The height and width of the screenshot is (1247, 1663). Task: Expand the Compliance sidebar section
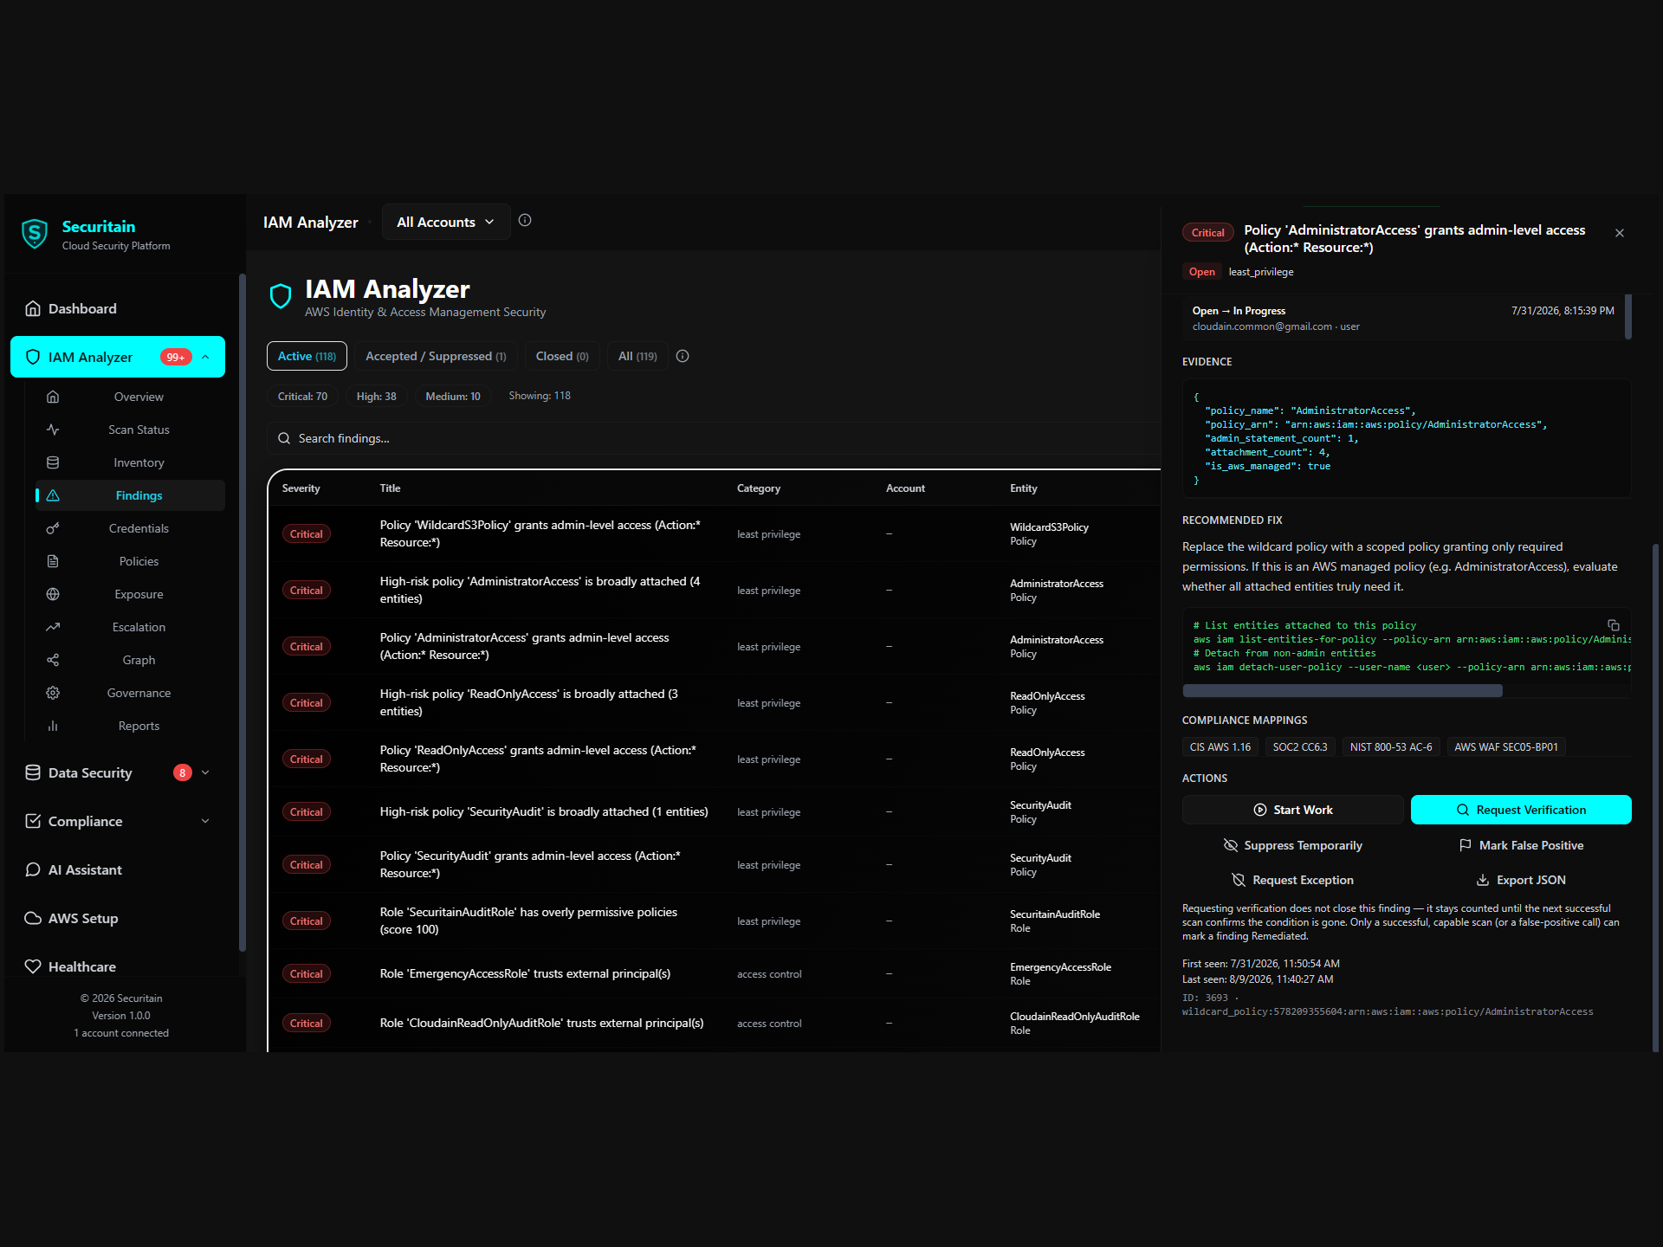[x=205, y=822]
